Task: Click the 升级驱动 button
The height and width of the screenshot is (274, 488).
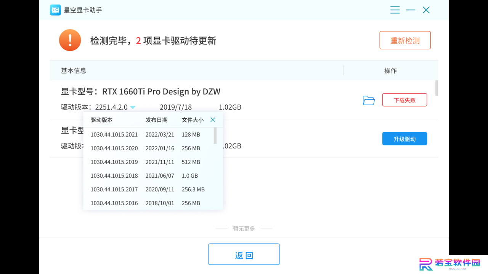Action: coord(405,139)
